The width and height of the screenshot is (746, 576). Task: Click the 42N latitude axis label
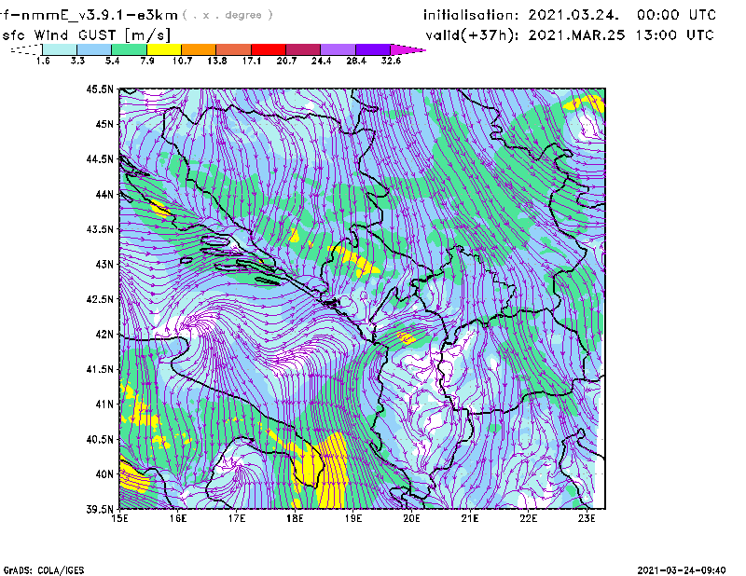pos(104,334)
